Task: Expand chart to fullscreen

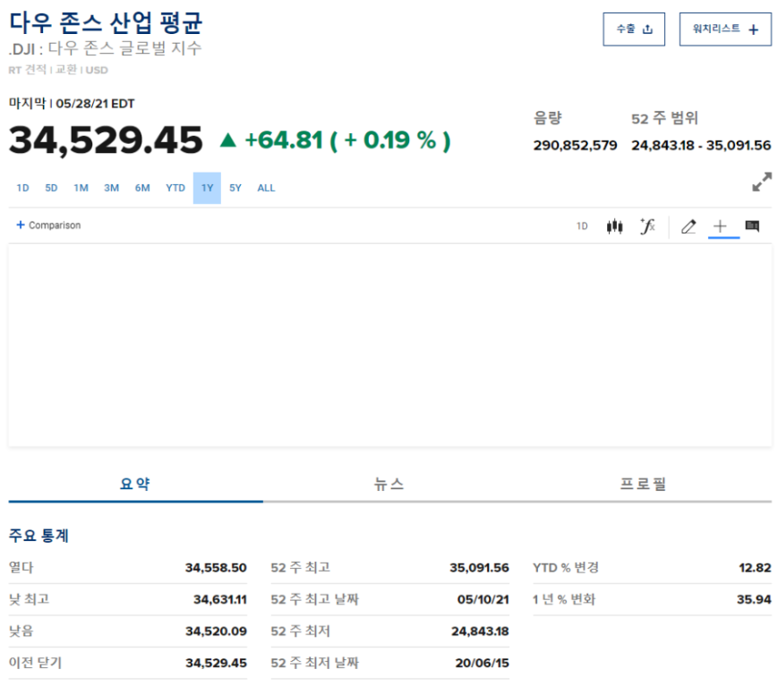Action: coord(762,182)
